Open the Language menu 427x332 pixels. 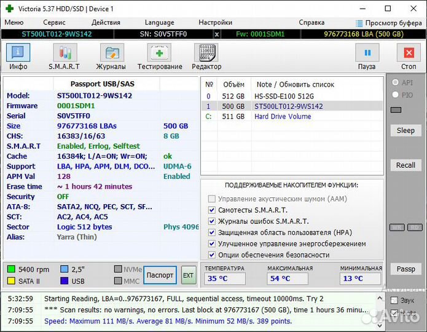point(159,22)
